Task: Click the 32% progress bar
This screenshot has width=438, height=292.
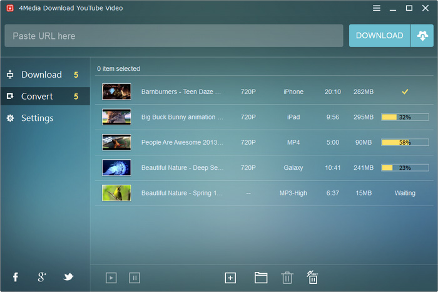Action: click(405, 117)
